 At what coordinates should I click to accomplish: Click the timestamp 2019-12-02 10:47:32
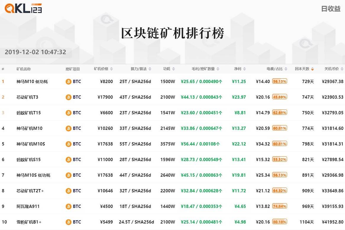click(x=35, y=52)
